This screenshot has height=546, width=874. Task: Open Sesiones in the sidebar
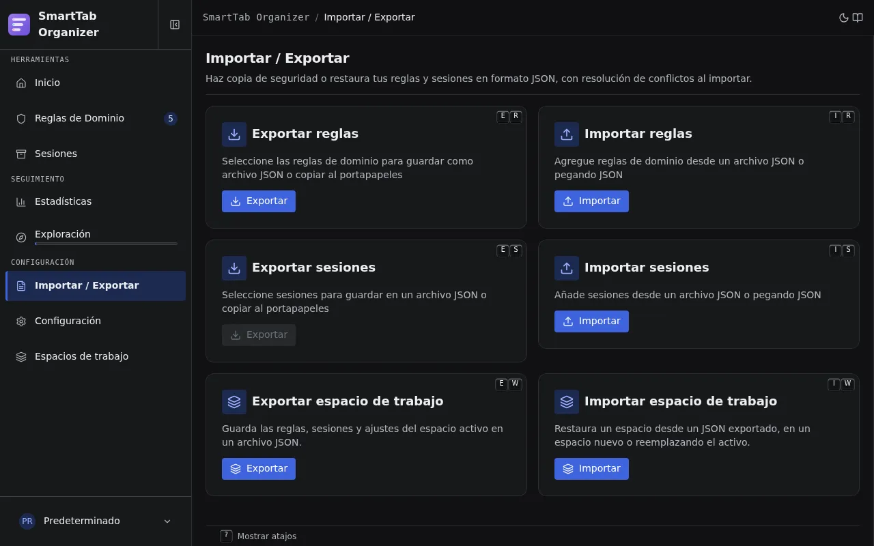pyautogui.click(x=96, y=154)
